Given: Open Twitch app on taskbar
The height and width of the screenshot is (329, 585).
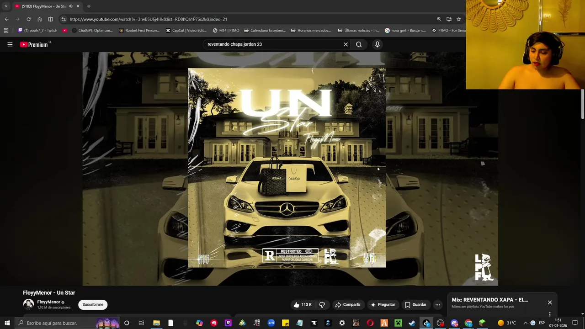Looking at the screenshot, I should coord(228,323).
